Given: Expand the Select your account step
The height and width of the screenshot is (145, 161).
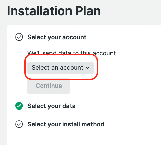Looking at the screenshot, I should point(57,37).
